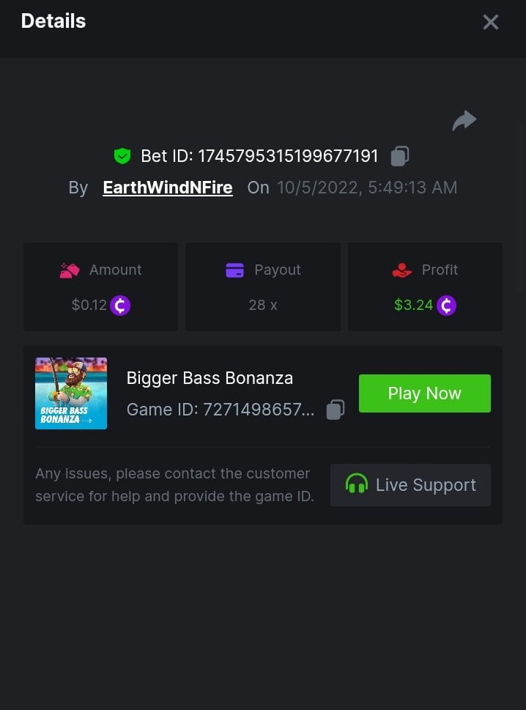Click the pink Amount icon
526x710 pixels.
click(70, 270)
